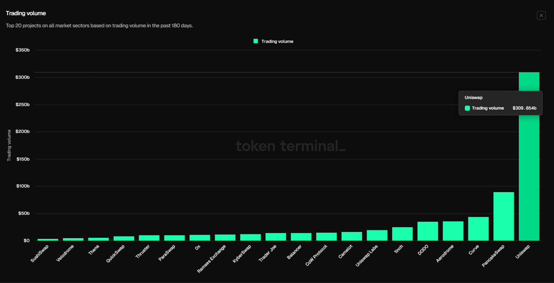Click the 1inch bar
The width and height of the screenshot is (554, 283).
[x=402, y=233]
